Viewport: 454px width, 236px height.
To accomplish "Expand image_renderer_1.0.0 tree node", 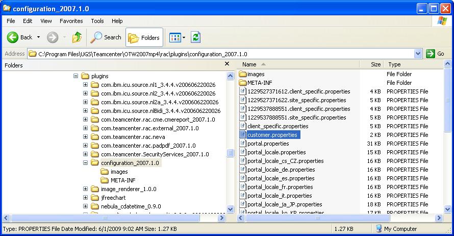I will click(85, 189).
